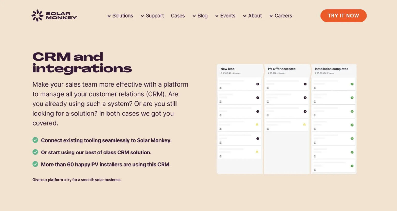The height and width of the screenshot is (211, 397).
Task: Click the Solar Monkey logo icon
Action: [x=37, y=15]
